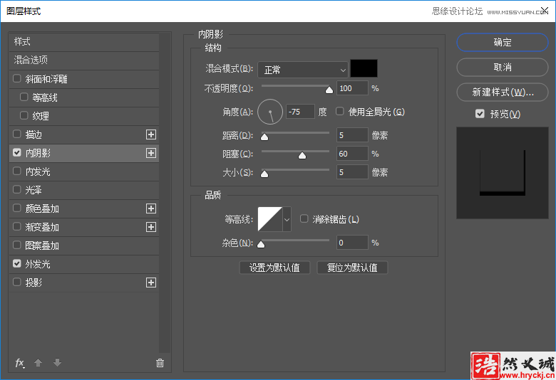Select the 内发光 effect row
The image size is (556, 380).
coord(84,171)
